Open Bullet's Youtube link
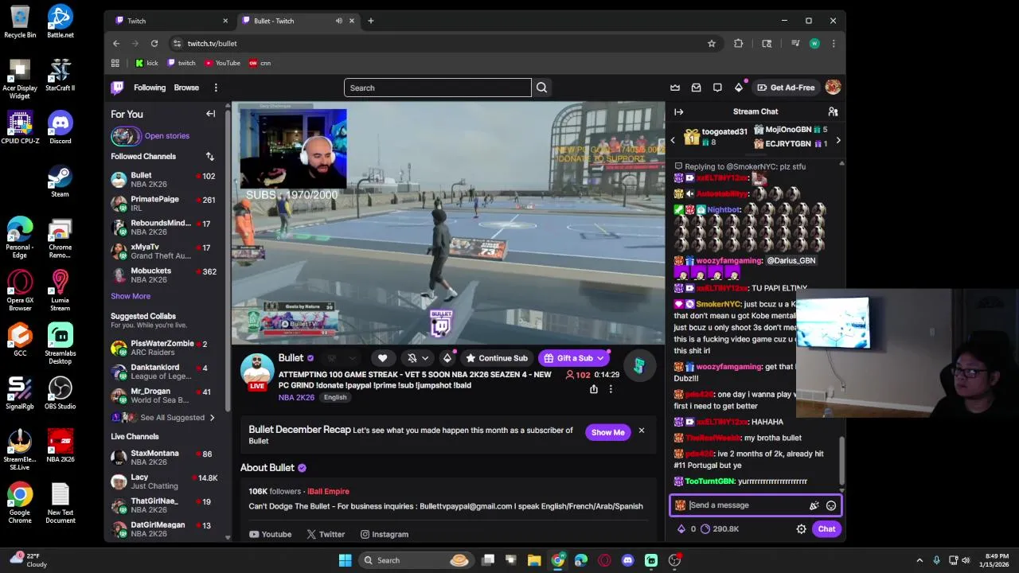 click(270, 535)
